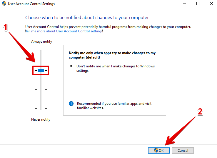
Task: Click the 'Don't notify me' bullet text
Action: 115,68
